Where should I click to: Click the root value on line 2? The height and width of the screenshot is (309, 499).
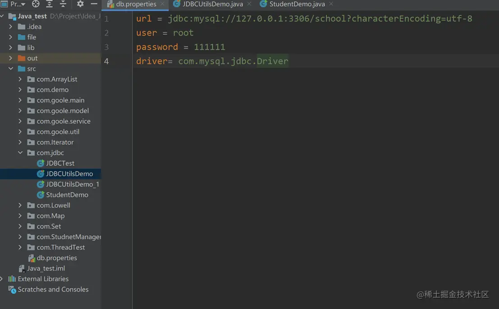click(x=183, y=33)
